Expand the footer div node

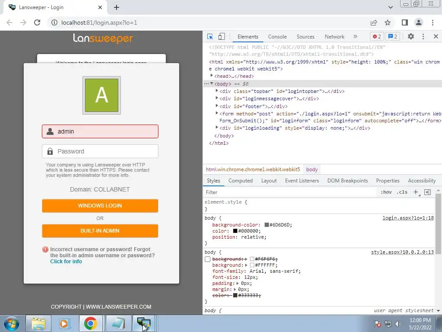(x=217, y=105)
